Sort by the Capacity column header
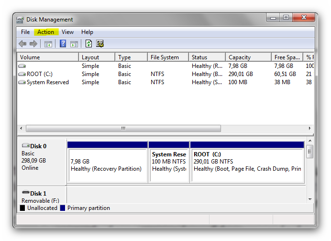This screenshot has width=331, height=241. tap(248, 57)
